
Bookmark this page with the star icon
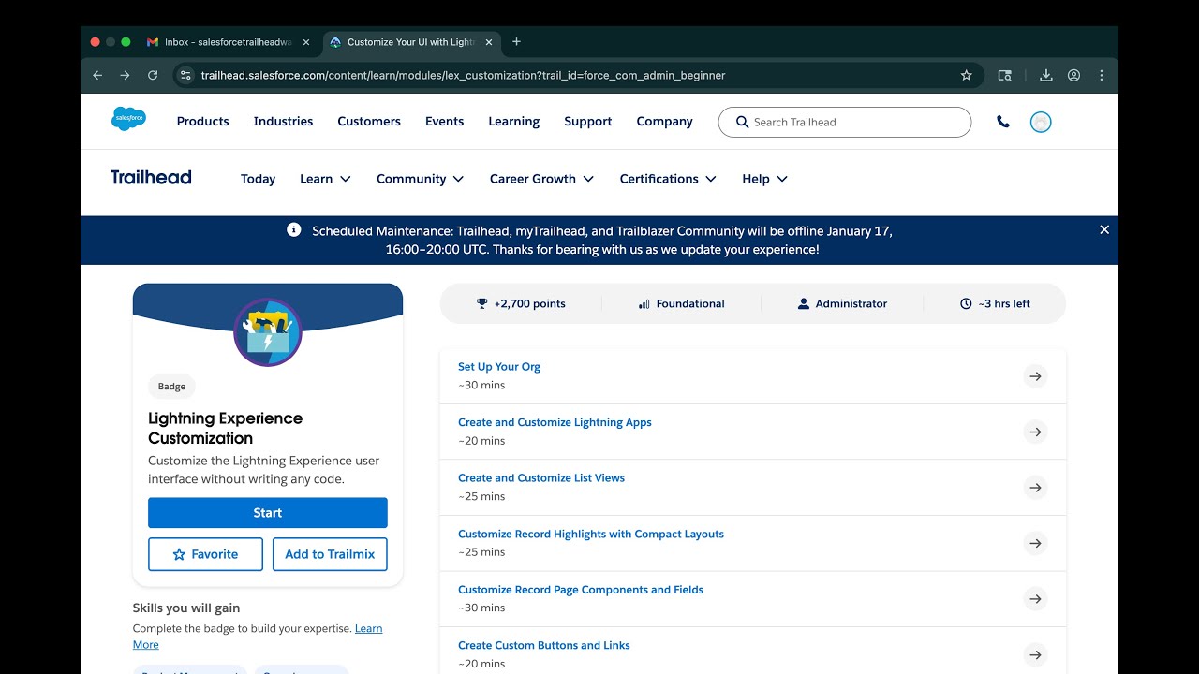967,75
